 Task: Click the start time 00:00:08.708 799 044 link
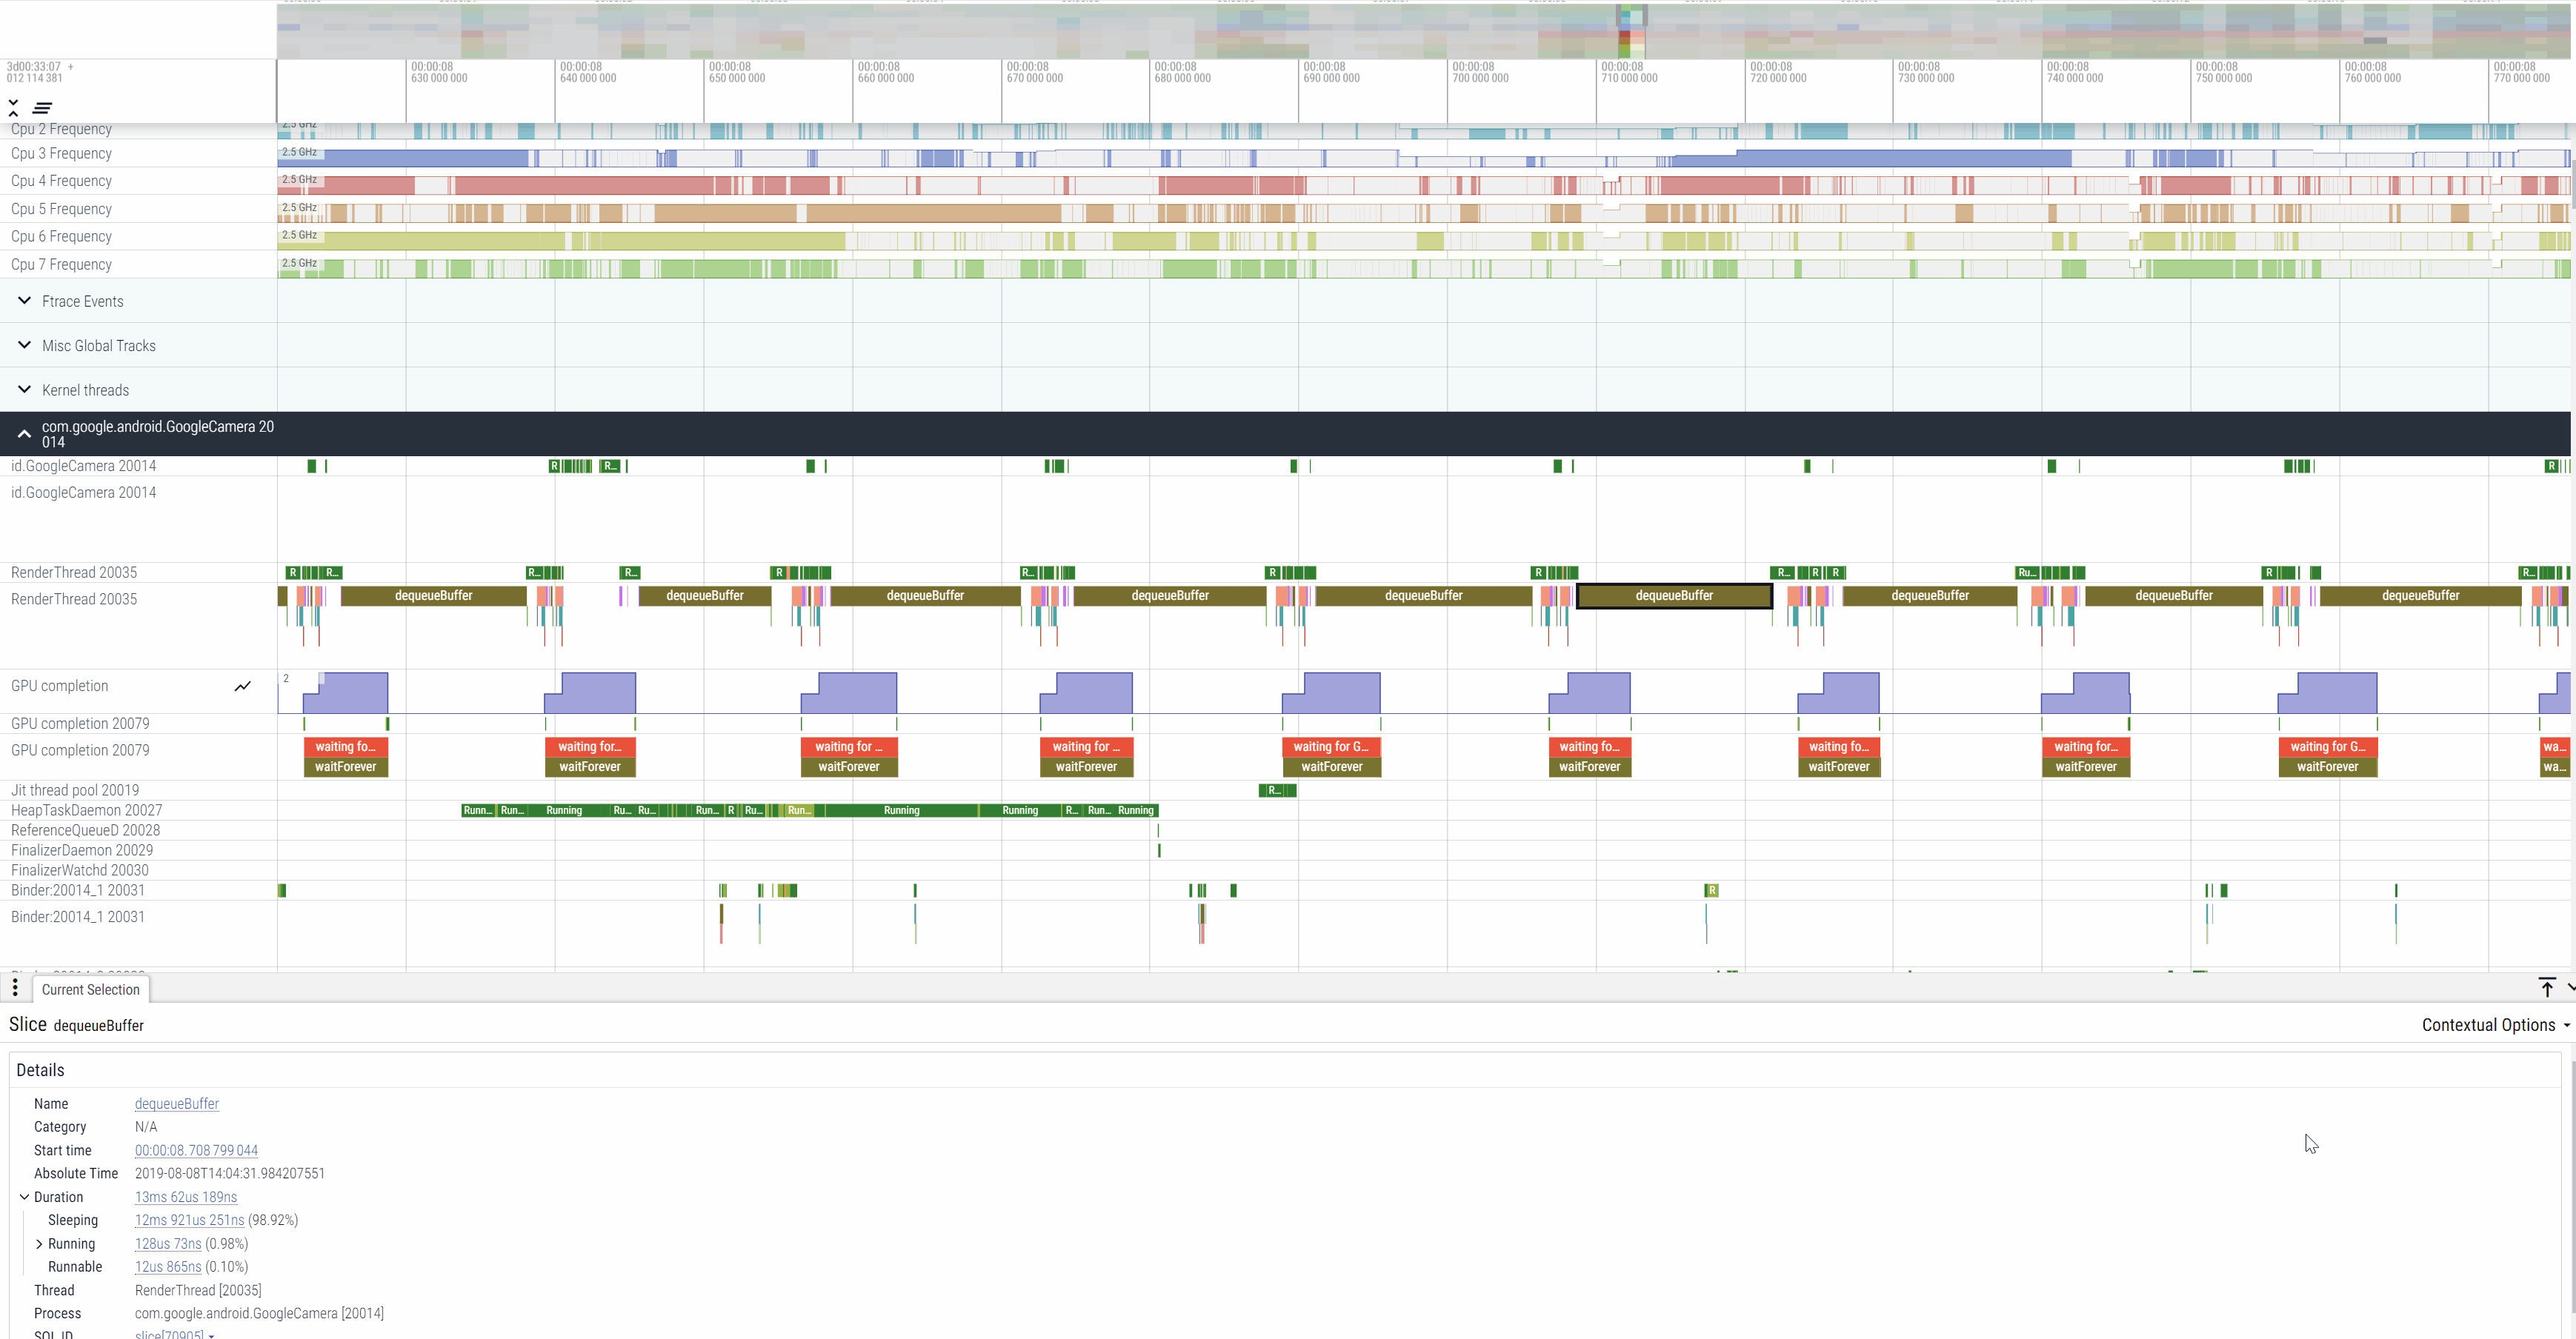point(196,1150)
